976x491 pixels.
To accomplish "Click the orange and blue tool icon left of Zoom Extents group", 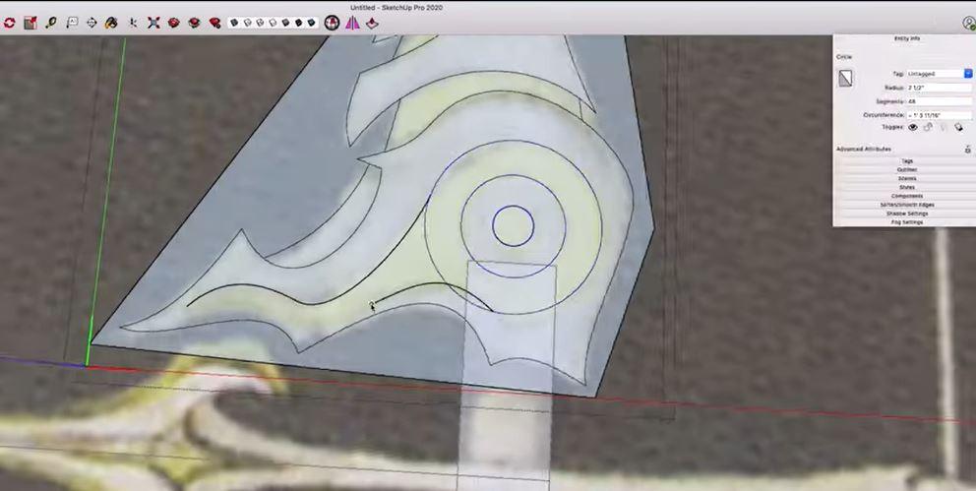I will pyautogui.click(x=111, y=23).
